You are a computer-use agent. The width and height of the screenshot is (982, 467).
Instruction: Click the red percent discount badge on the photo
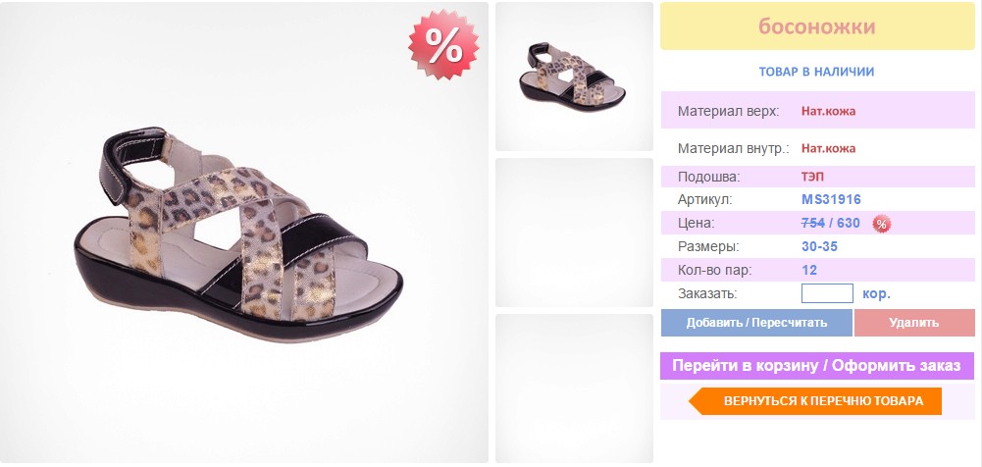tap(443, 44)
